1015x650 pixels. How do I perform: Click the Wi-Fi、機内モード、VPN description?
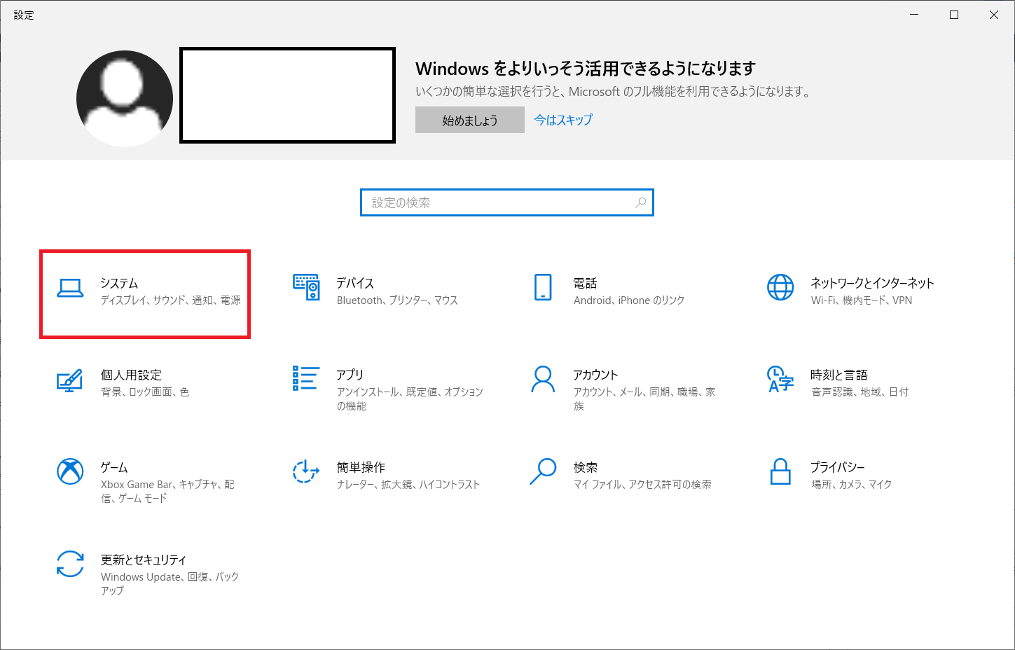[x=862, y=300]
